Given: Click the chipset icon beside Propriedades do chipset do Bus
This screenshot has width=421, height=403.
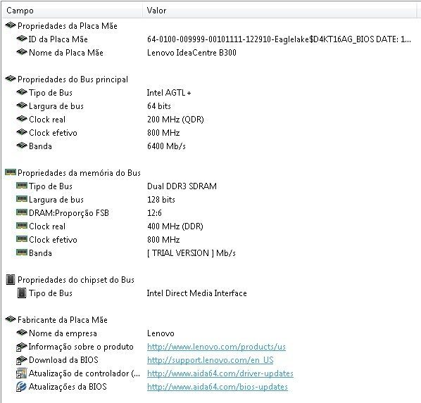Looking at the screenshot, I should click(x=11, y=279).
